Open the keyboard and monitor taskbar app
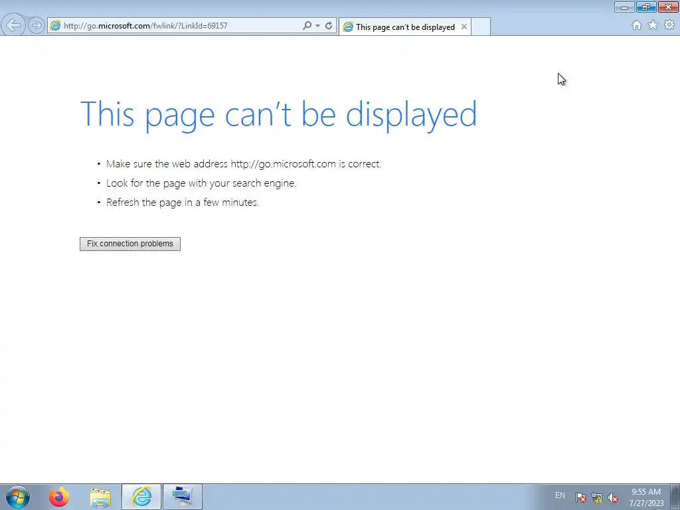This screenshot has height=510, width=680. coord(182,497)
